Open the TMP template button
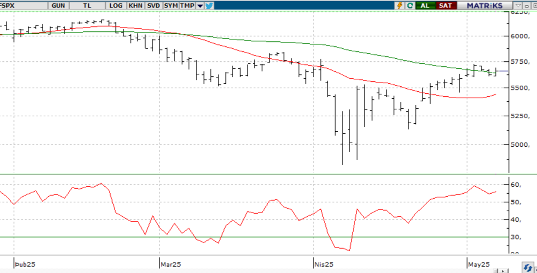The image size is (537, 273). (x=187, y=5)
